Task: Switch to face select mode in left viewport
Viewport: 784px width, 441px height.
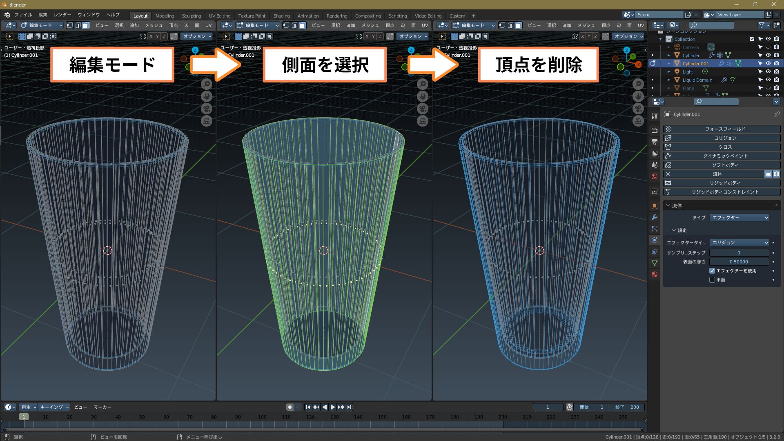Action: 86,25
